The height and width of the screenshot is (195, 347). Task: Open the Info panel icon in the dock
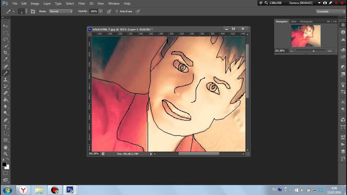pyautogui.click(x=343, y=32)
